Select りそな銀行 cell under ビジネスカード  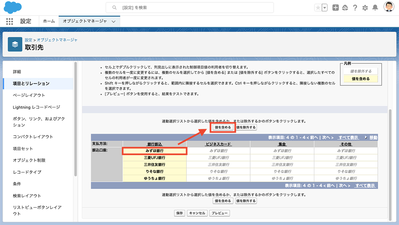pyautogui.click(x=219, y=171)
